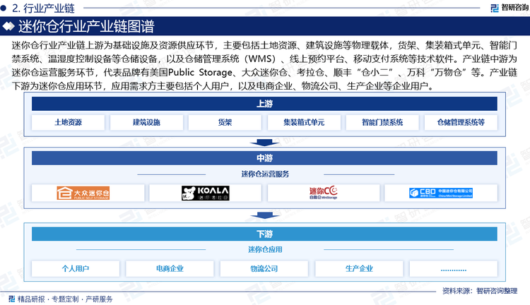Select the 集装箱式单元 box
This screenshot has width=530, height=305.
(304, 122)
